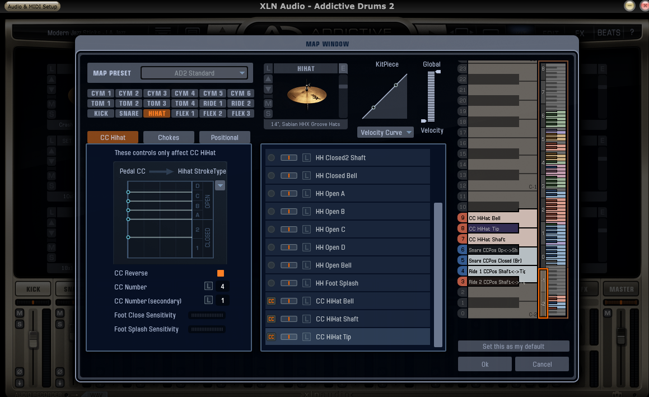Click the Ok button
Viewport: 649px width, 397px height.
tap(485, 365)
